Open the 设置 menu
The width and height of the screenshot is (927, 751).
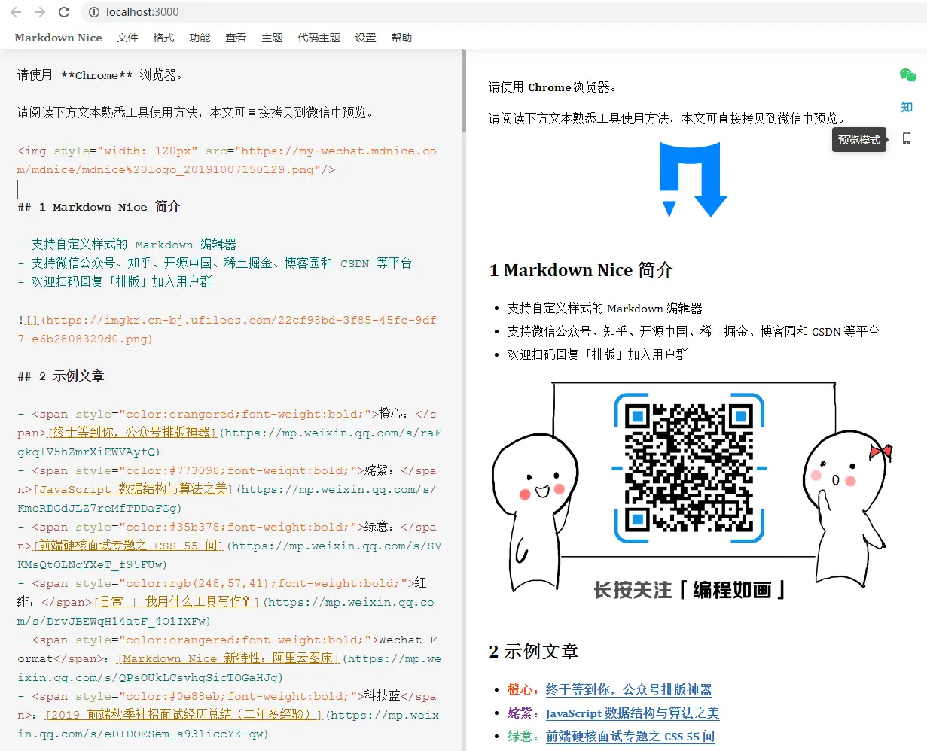365,38
